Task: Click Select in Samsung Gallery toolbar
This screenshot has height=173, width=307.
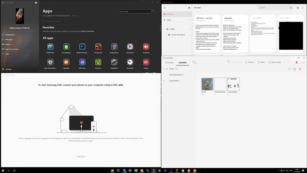Action: click(x=261, y=62)
